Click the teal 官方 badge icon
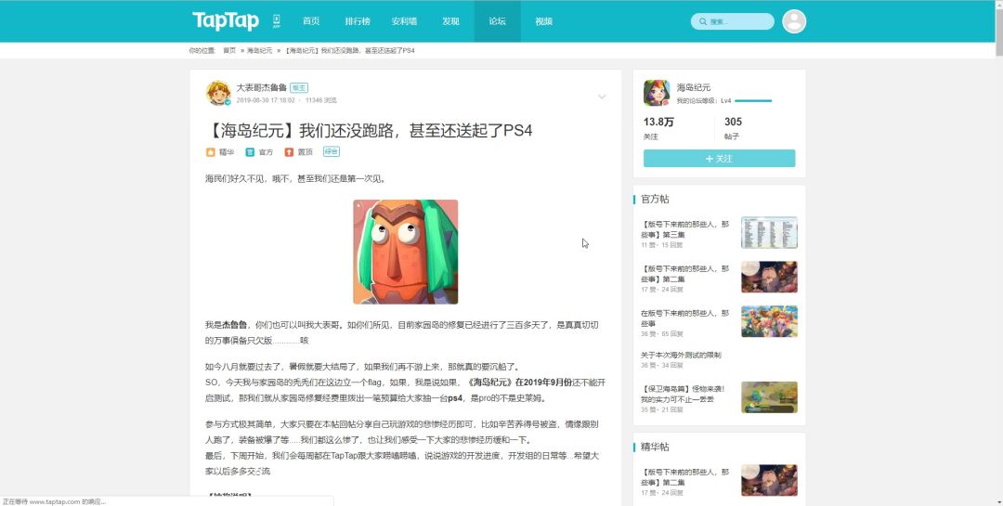Viewport: 1003px width, 506px height. (250, 151)
